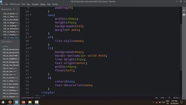Open the Find menu
The width and height of the screenshot is (186, 105).
[x=23, y=4]
